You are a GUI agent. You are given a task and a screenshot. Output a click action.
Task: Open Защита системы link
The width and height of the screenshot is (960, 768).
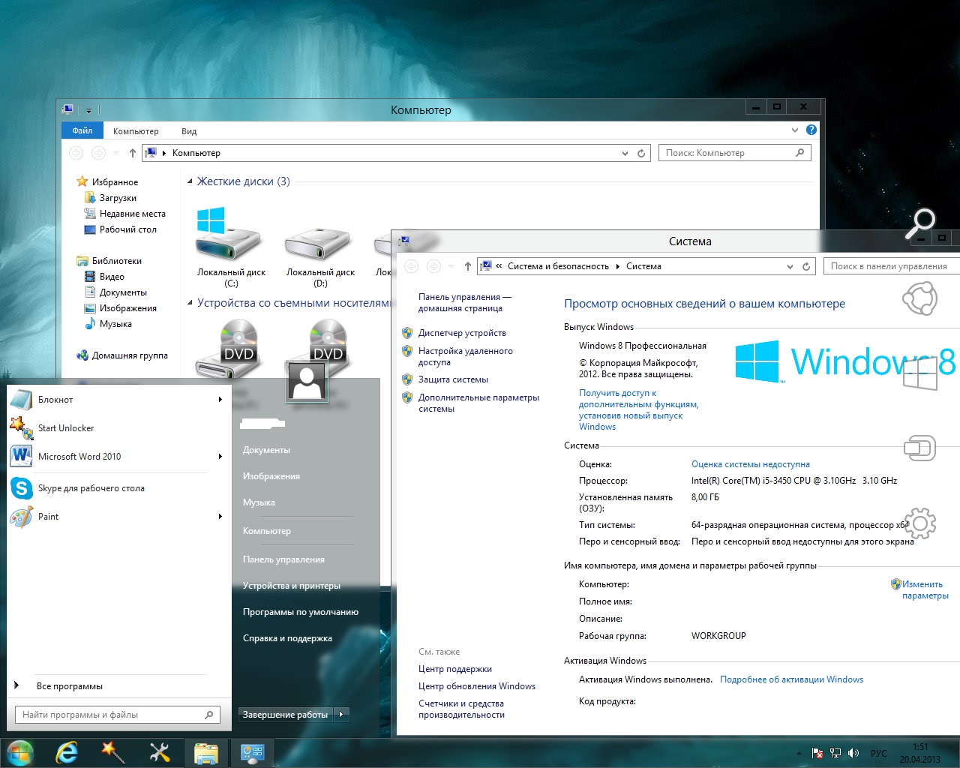(453, 379)
